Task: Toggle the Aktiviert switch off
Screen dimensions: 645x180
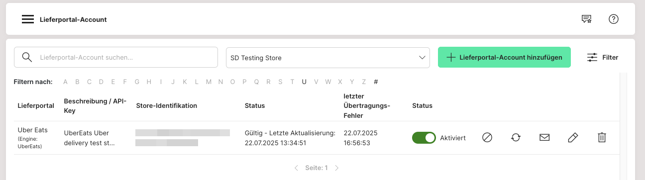Action: point(424,138)
